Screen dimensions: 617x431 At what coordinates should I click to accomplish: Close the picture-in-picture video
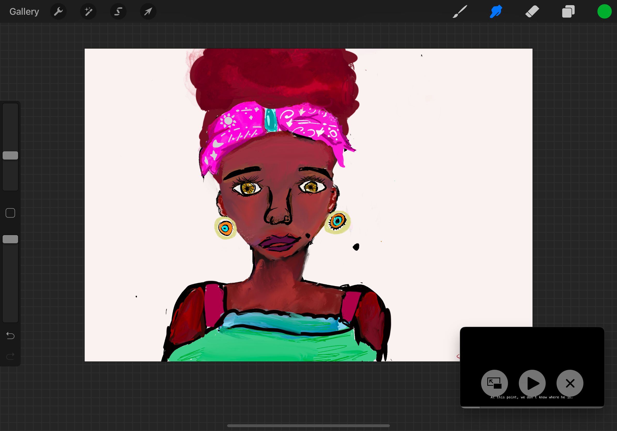click(x=570, y=383)
